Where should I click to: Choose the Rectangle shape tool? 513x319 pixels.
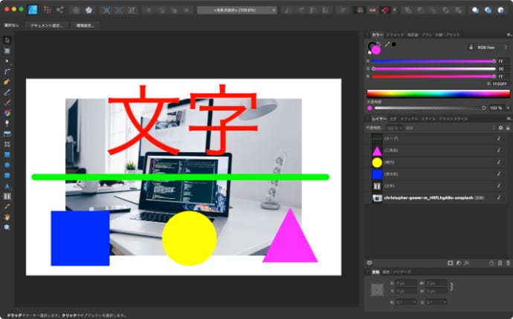(x=7, y=154)
